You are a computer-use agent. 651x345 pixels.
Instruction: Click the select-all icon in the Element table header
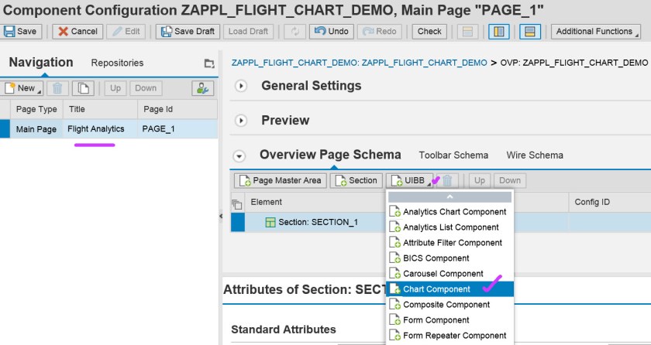point(237,203)
